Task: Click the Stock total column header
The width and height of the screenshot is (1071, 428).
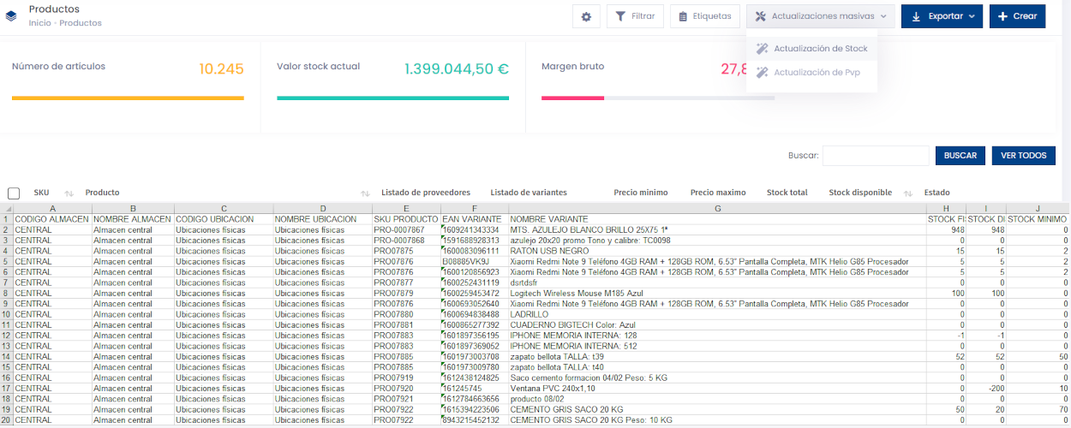Action: tap(787, 193)
